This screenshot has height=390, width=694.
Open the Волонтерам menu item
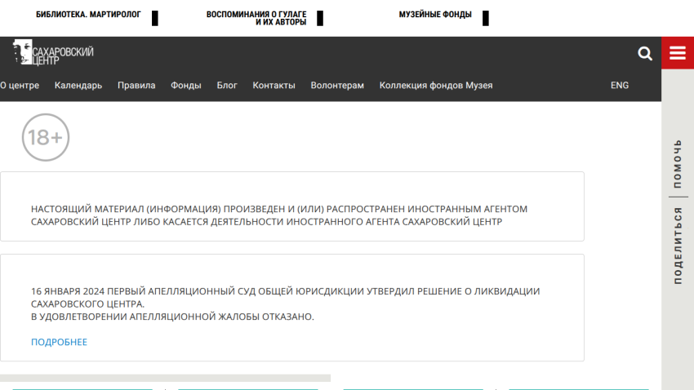click(337, 86)
